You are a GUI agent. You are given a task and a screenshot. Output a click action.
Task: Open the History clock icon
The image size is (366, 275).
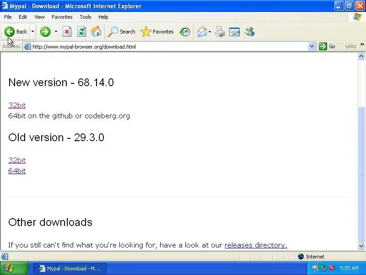tap(185, 32)
